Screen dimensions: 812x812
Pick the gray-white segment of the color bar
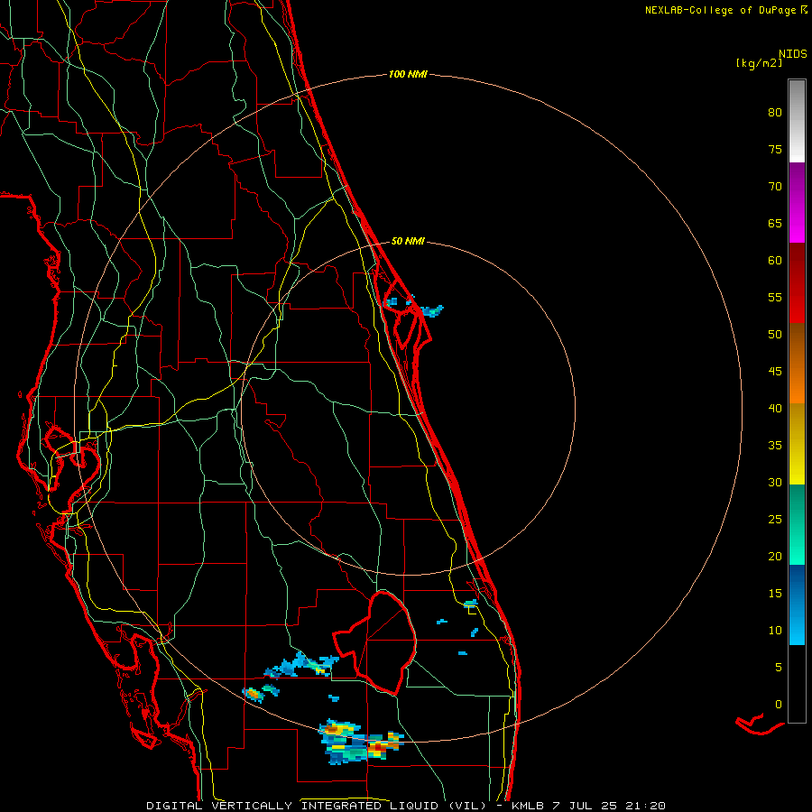point(797,121)
